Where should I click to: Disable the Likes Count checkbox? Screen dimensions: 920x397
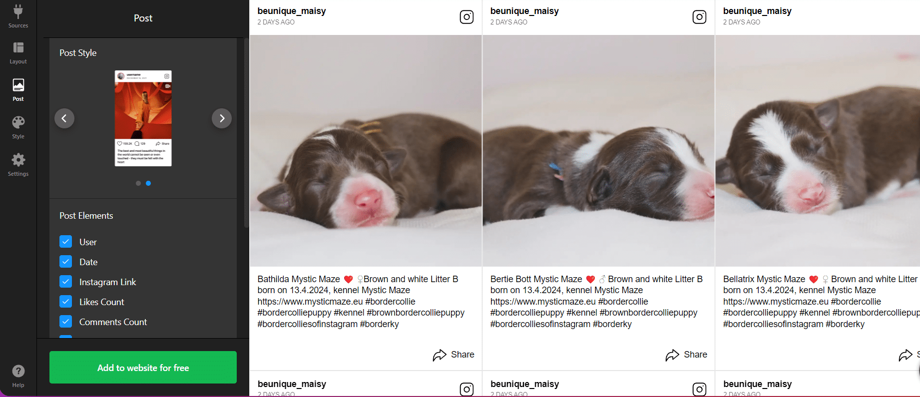(x=65, y=302)
